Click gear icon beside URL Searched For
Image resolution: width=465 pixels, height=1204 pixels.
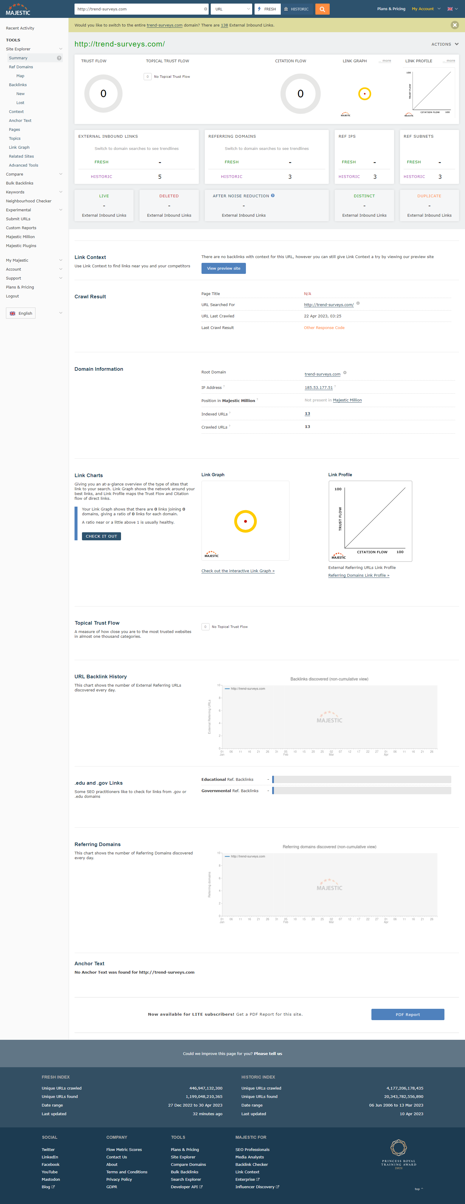point(358,303)
